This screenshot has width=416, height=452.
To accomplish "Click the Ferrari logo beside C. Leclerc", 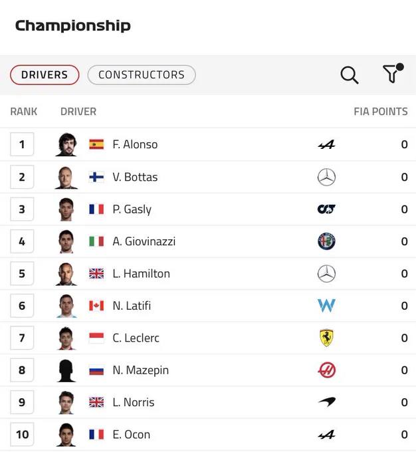I will (326, 338).
